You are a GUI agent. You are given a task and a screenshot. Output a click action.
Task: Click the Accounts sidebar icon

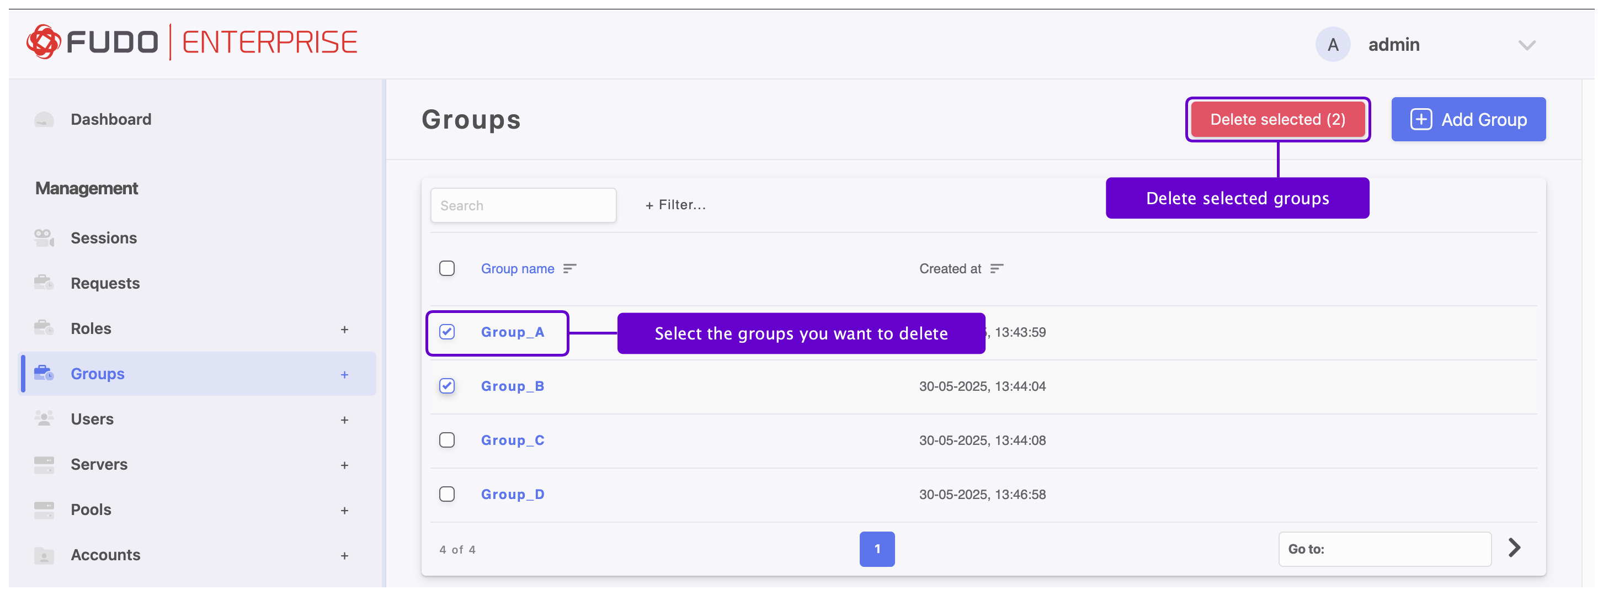coord(43,555)
